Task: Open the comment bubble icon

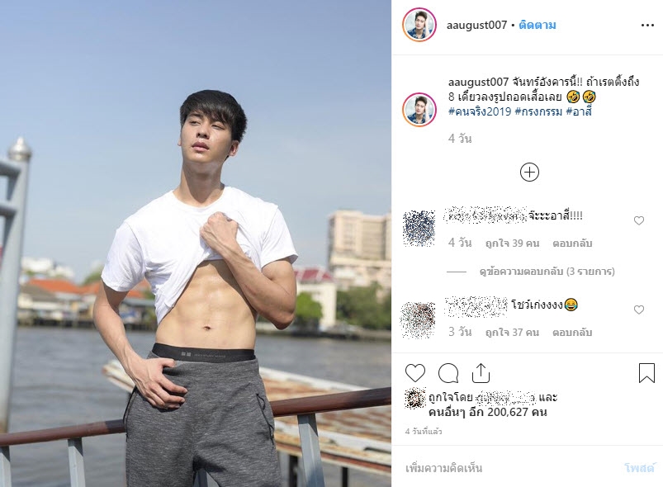Action: (x=448, y=373)
